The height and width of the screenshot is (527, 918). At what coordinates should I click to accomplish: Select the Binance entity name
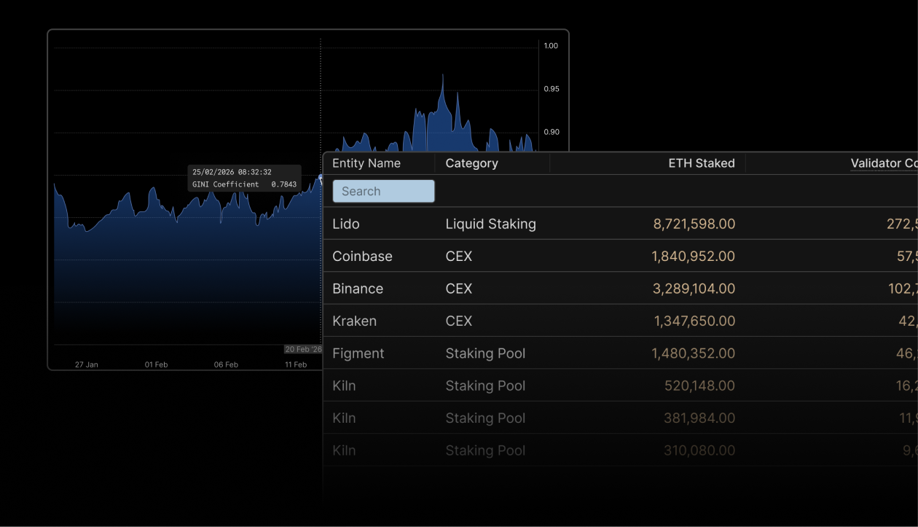pyautogui.click(x=358, y=289)
